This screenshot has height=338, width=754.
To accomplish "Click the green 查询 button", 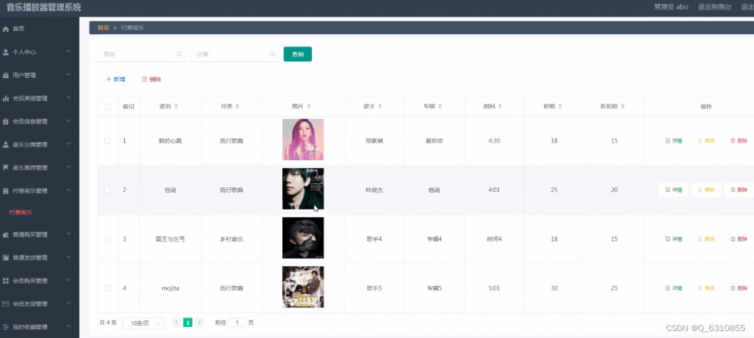I will pos(297,54).
